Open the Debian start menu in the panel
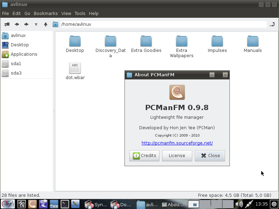Image resolution: width=279 pixels, height=209 pixels. tap(8, 204)
